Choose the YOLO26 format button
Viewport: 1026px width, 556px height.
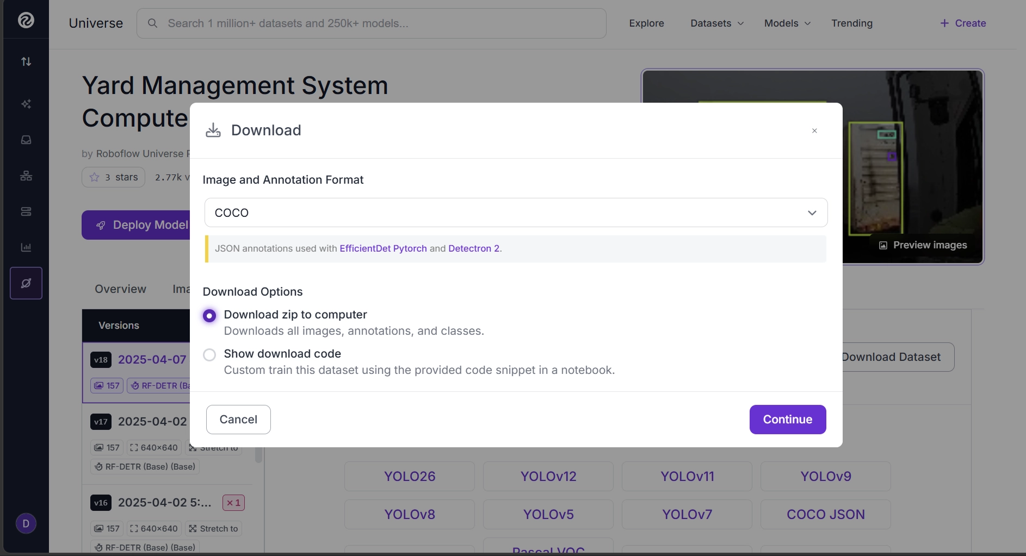click(410, 477)
